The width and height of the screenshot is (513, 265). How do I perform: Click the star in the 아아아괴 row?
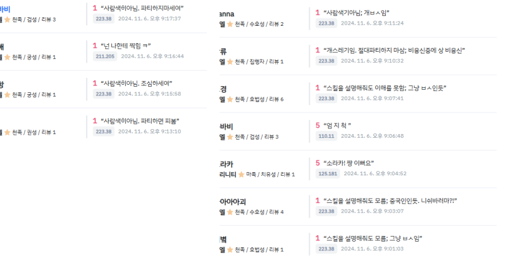point(230,212)
